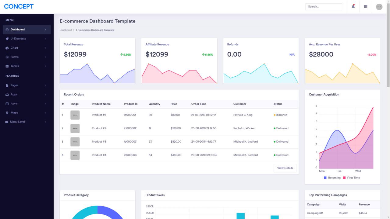Click inside the Search input field
Viewport: 390px width, 219px height.
pos(324,7)
